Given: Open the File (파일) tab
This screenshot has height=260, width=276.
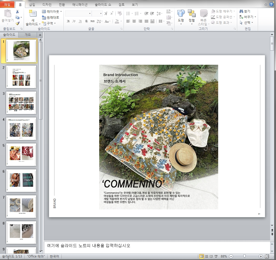Looking at the screenshot, I should (x=7, y=5).
